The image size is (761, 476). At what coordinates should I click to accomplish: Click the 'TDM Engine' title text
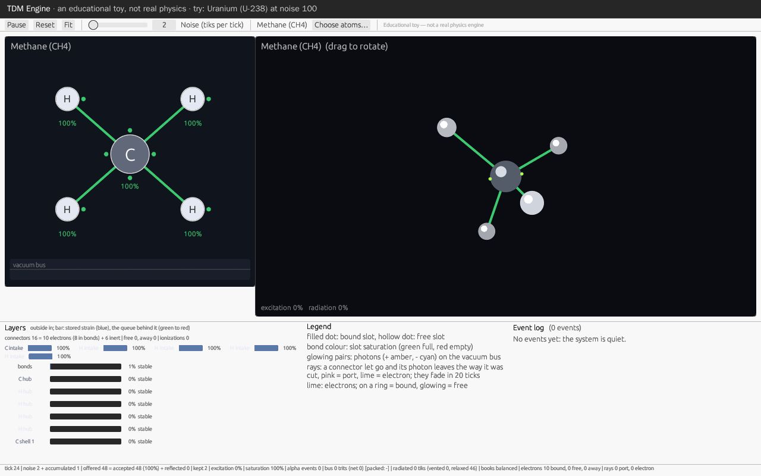tap(29, 9)
